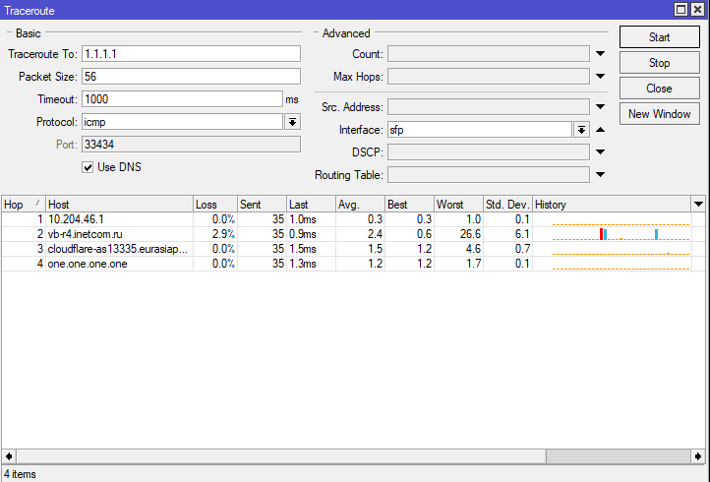Sort by the Best column header

410,205
